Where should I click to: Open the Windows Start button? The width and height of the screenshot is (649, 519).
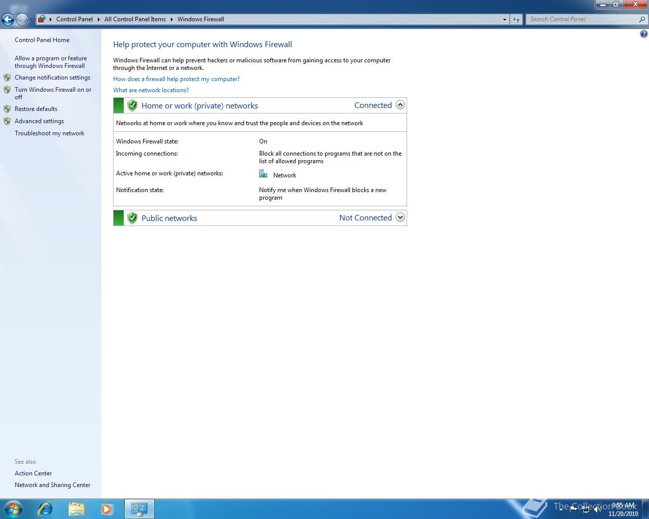(x=13, y=509)
